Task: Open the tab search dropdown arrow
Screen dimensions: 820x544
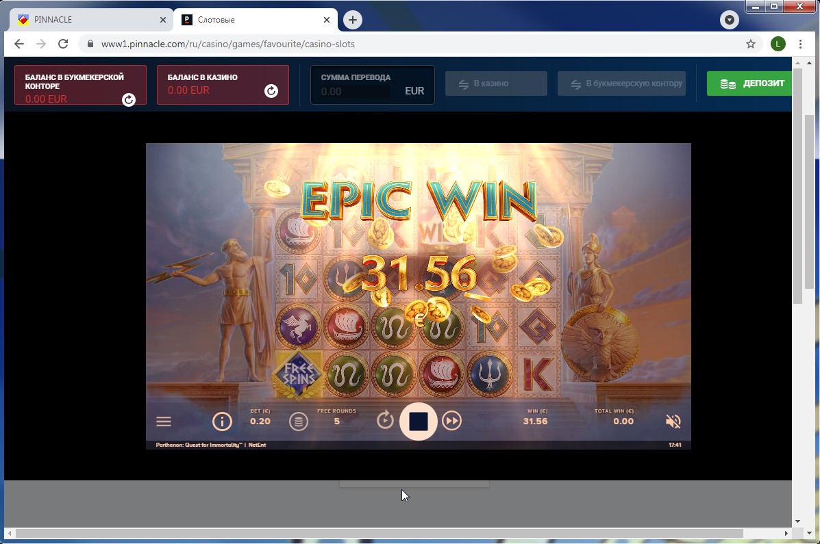Action: (x=729, y=20)
